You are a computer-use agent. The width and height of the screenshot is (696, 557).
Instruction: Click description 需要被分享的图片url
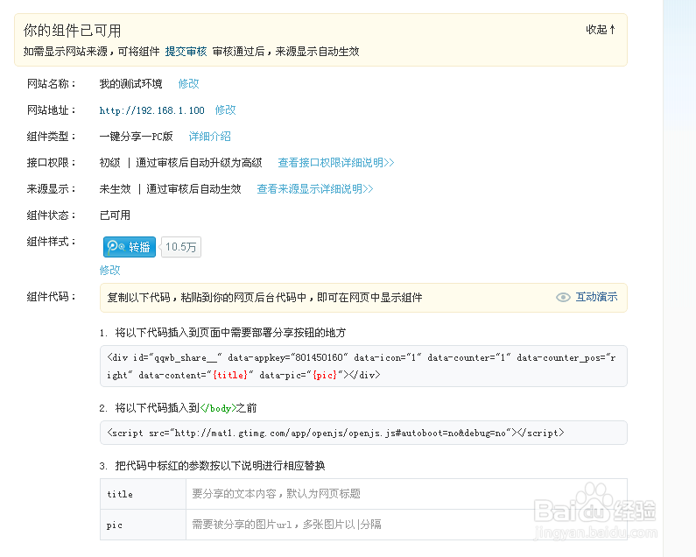click(287, 525)
